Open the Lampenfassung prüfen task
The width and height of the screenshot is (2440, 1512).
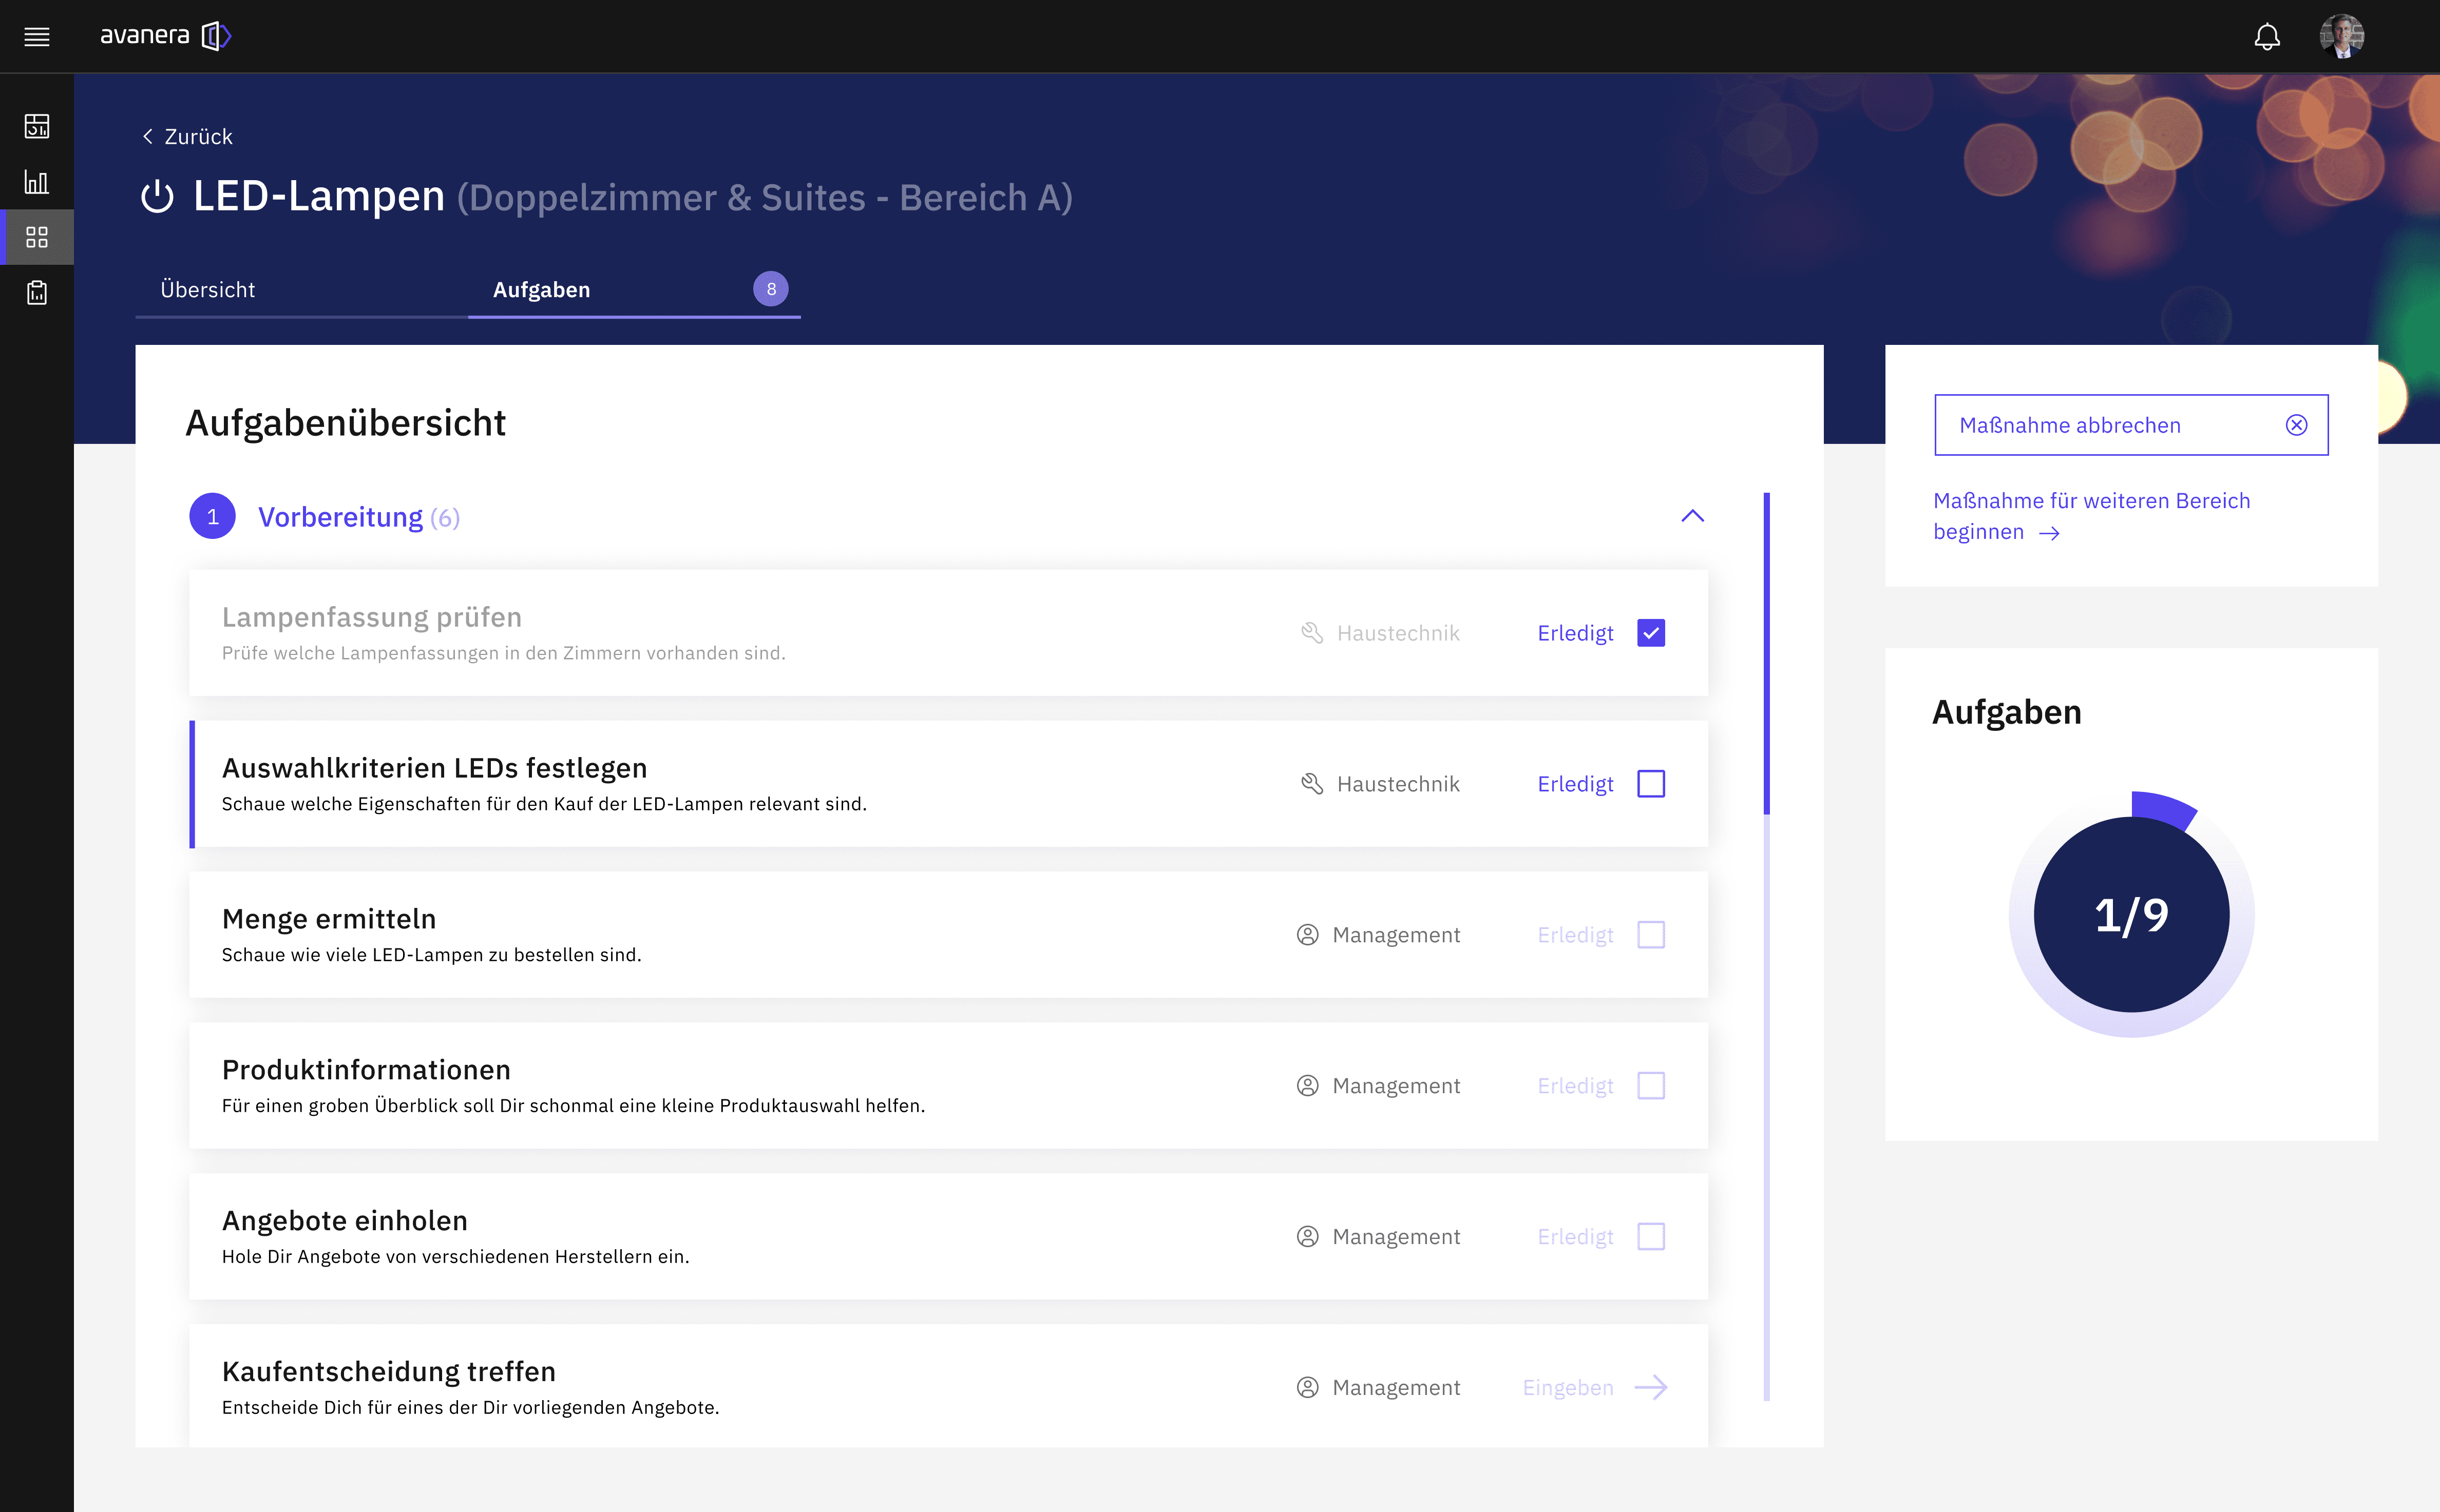948,633
